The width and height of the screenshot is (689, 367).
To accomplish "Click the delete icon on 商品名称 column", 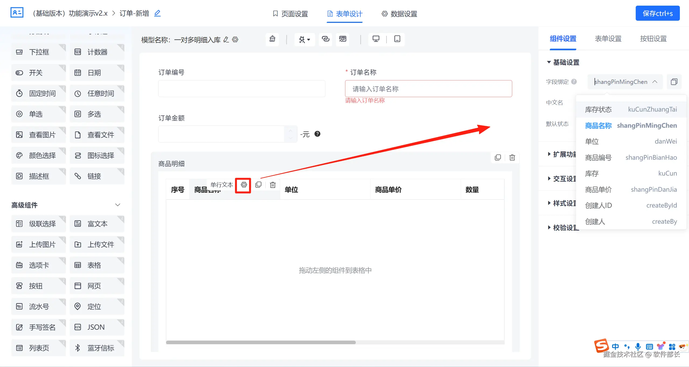I will pos(273,185).
